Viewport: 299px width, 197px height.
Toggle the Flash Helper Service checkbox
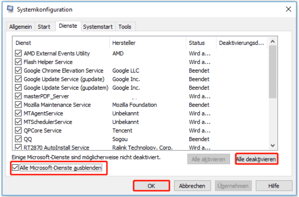click(18, 62)
